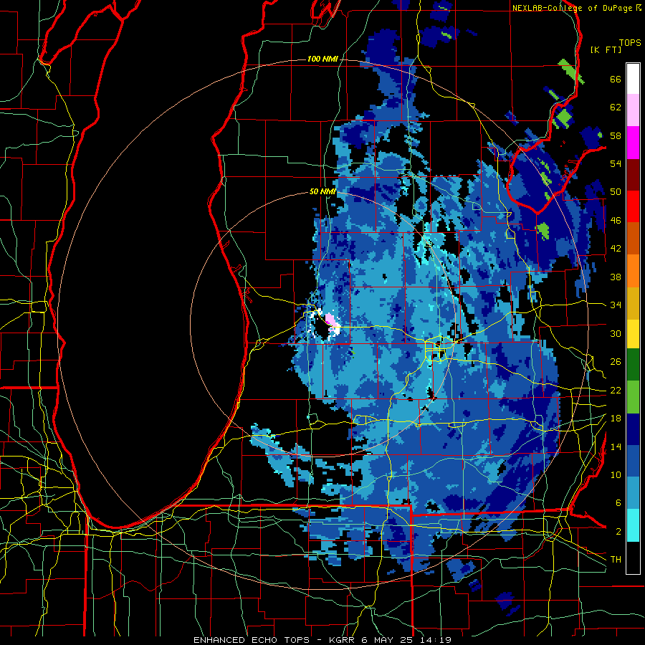Click the yellow 30 kft legend swatch
Viewport: 645px width, 645px height.
[633, 334]
